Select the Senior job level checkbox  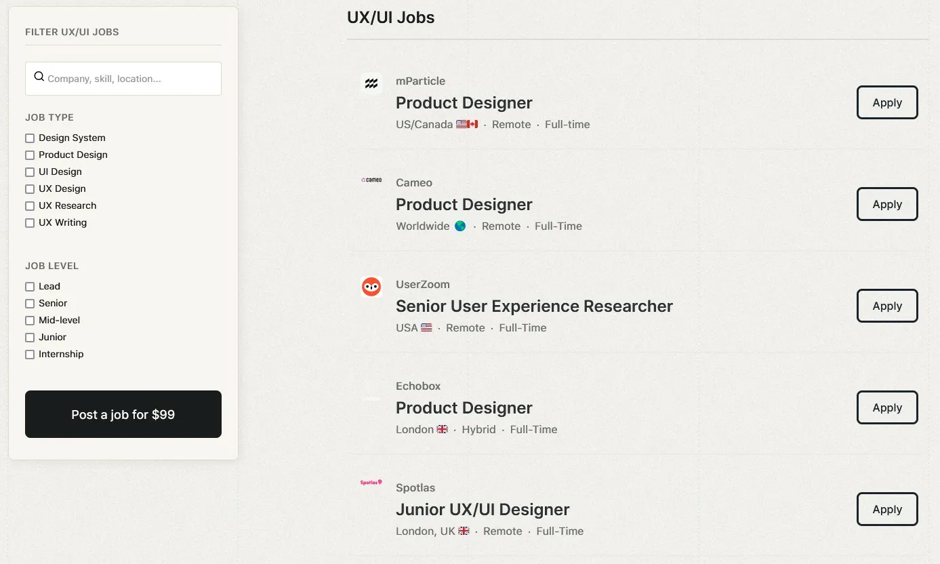click(x=30, y=304)
